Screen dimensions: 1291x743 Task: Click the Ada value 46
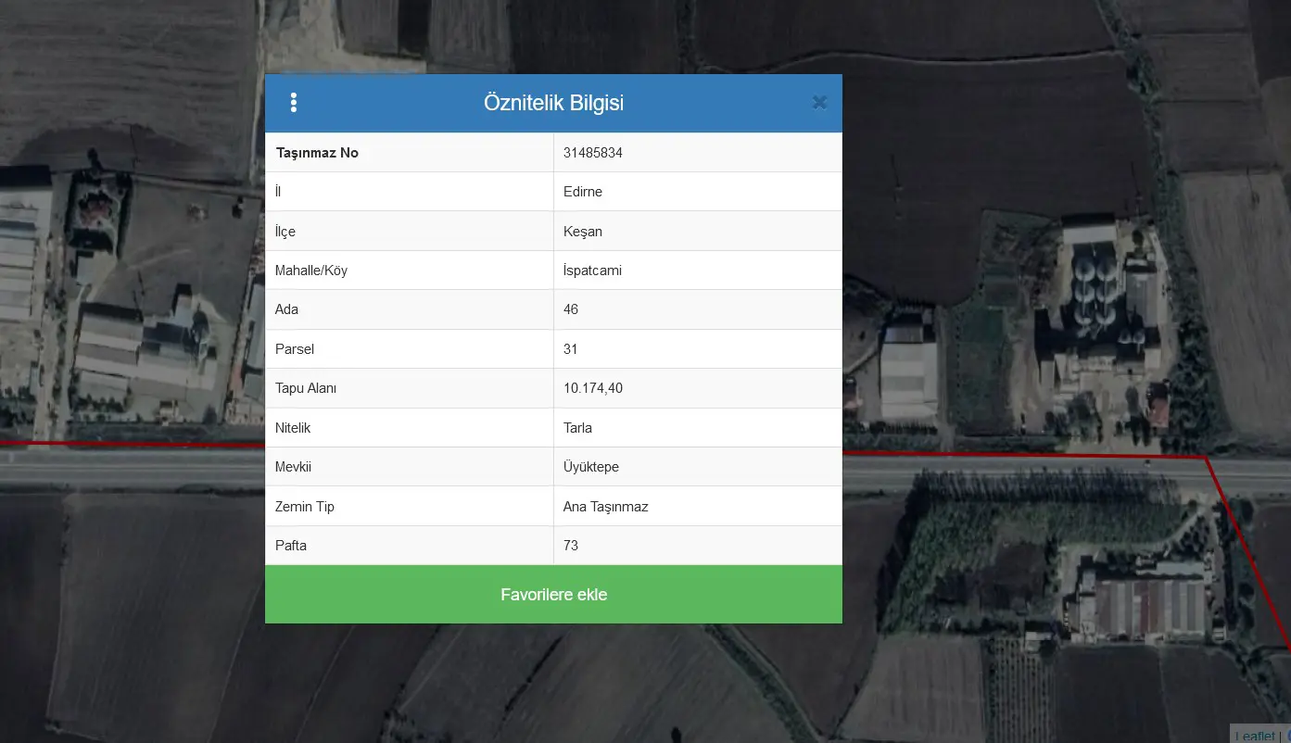tap(571, 309)
